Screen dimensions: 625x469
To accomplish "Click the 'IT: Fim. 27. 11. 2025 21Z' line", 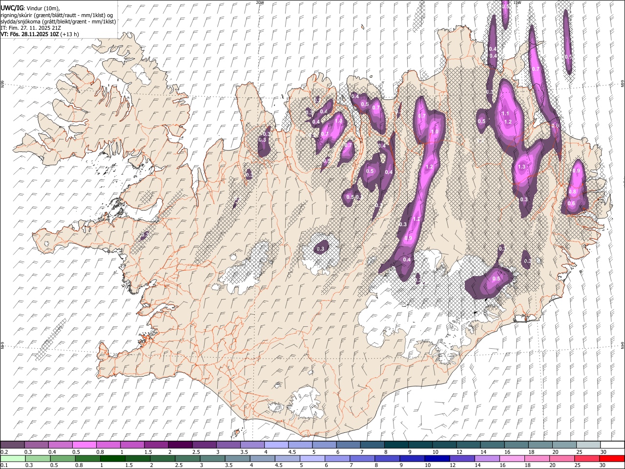I will (x=31, y=28).
